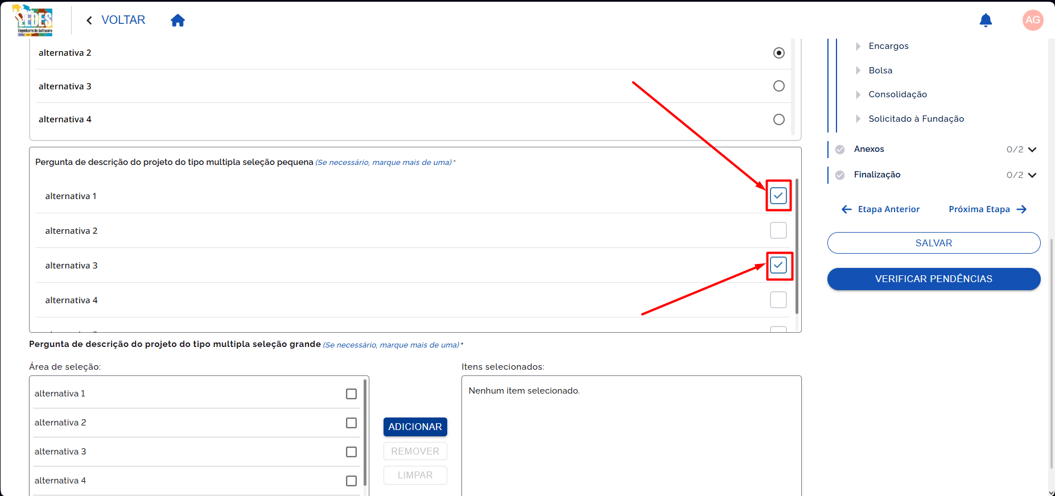The width and height of the screenshot is (1055, 496).
Task: Expand the Bolsa tree item
Action: (858, 71)
